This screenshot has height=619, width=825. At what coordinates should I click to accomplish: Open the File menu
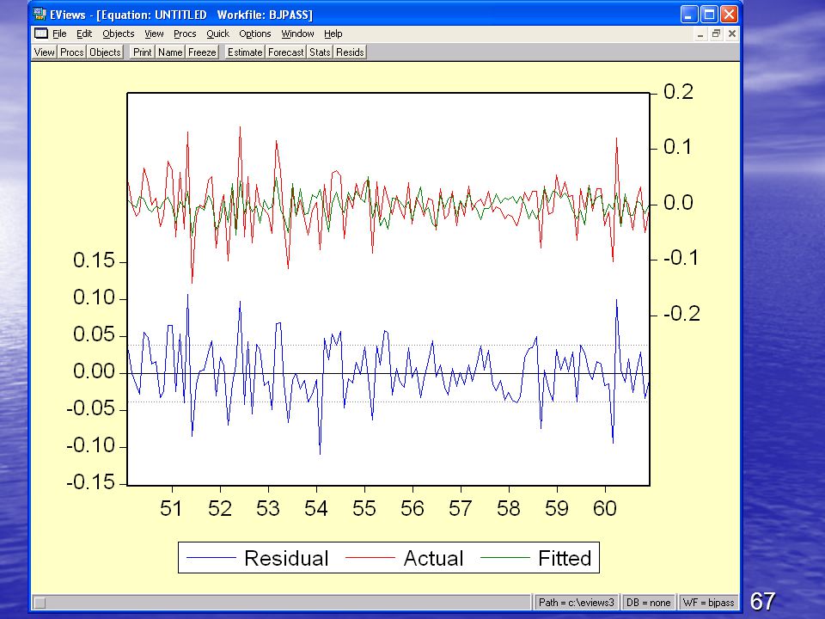(59, 34)
